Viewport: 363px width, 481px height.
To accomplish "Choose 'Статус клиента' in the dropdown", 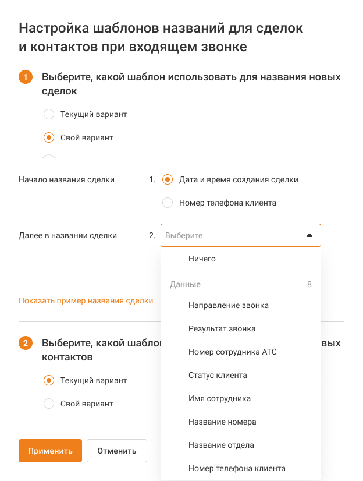I will pyautogui.click(x=218, y=375).
